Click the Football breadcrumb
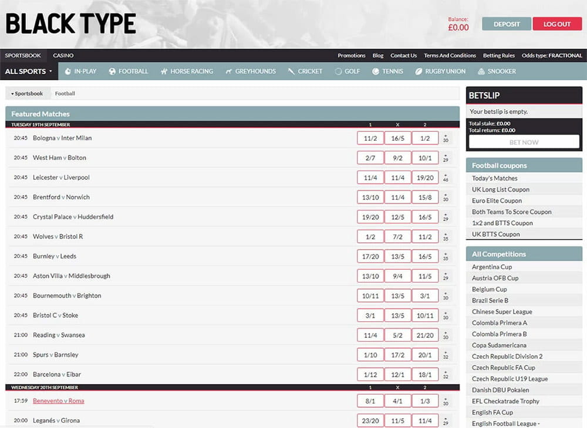Viewport: 587px width, 428px height. [65, 93]
